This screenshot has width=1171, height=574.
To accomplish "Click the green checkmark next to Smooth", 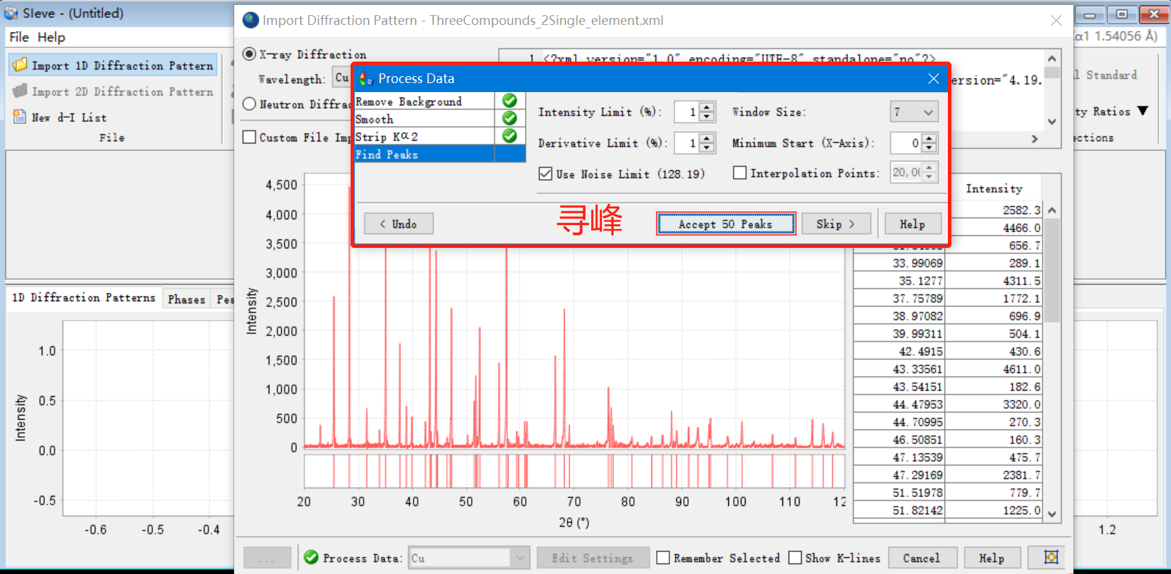I will (509, 118).
